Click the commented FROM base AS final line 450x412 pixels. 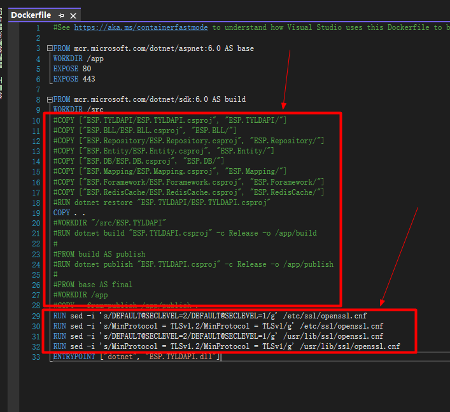(93, 285)
